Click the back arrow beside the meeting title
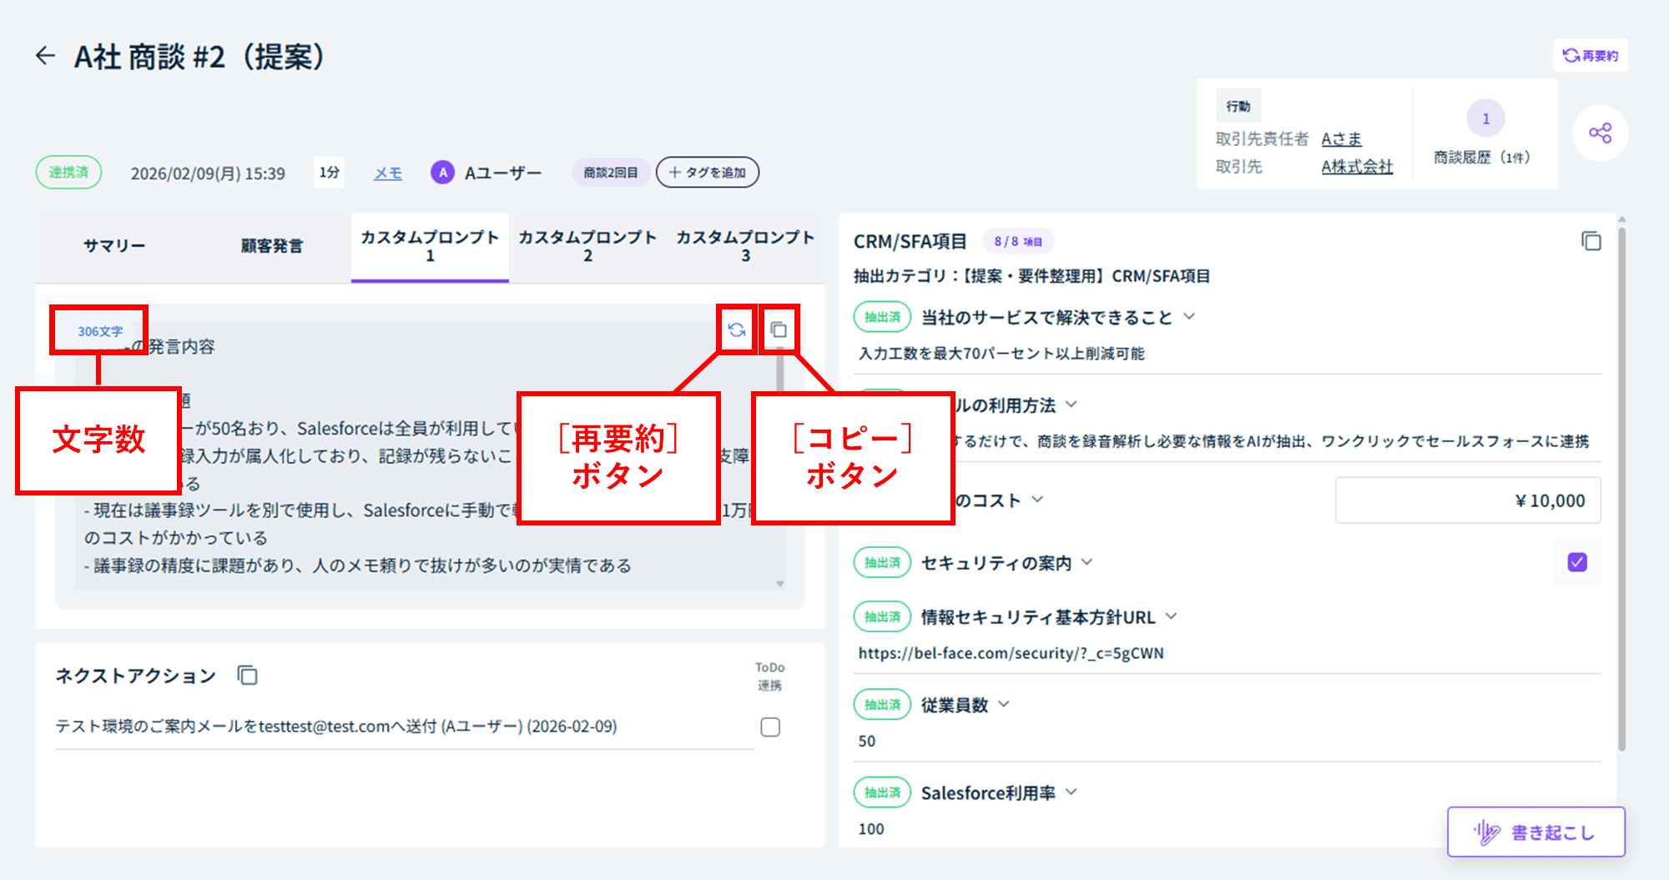Screen dimensions: 1669x880 (x=45, y=56)
